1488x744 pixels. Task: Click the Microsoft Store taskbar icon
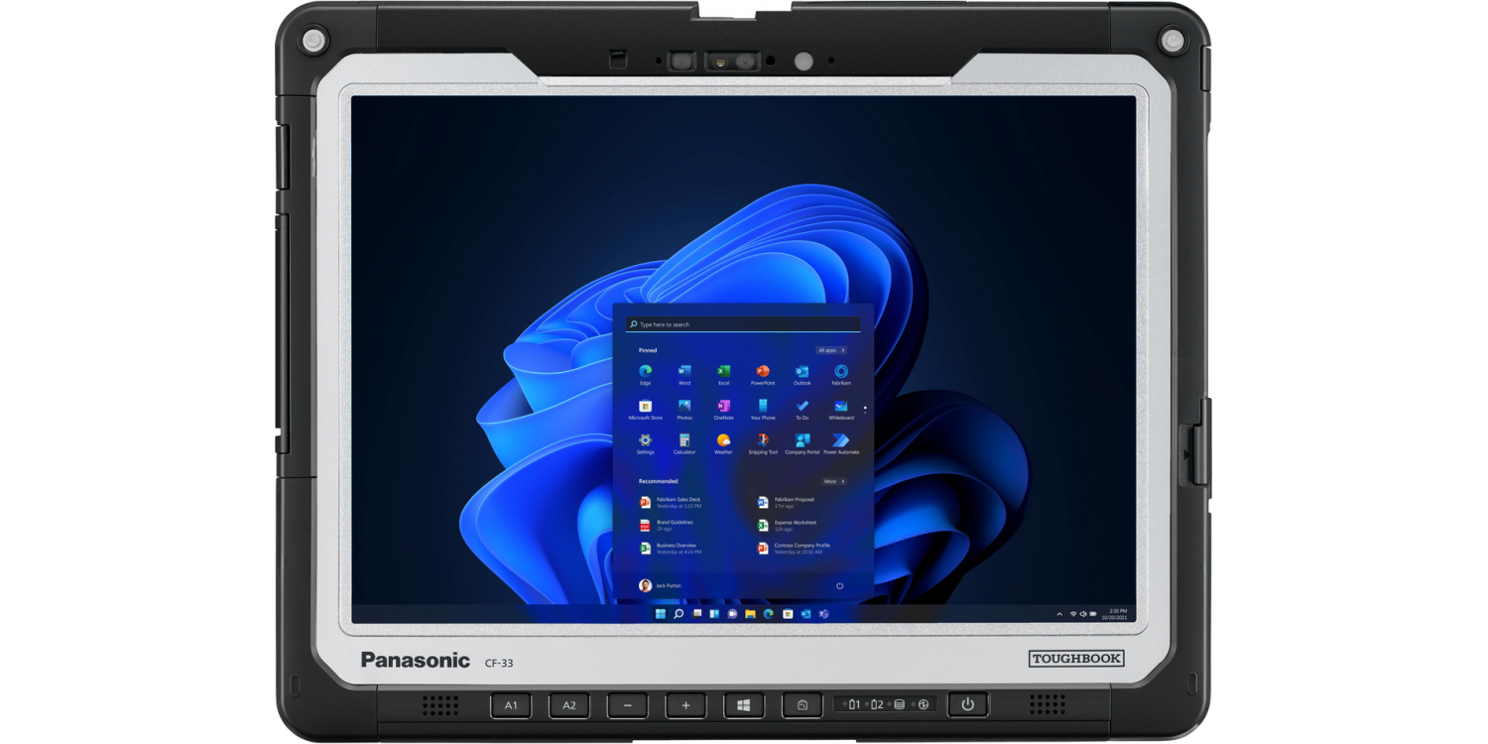pos(787,614)
